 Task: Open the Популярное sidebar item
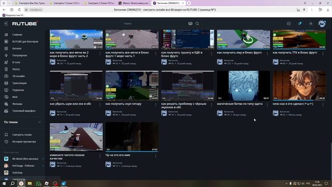[x=20, y=56]
